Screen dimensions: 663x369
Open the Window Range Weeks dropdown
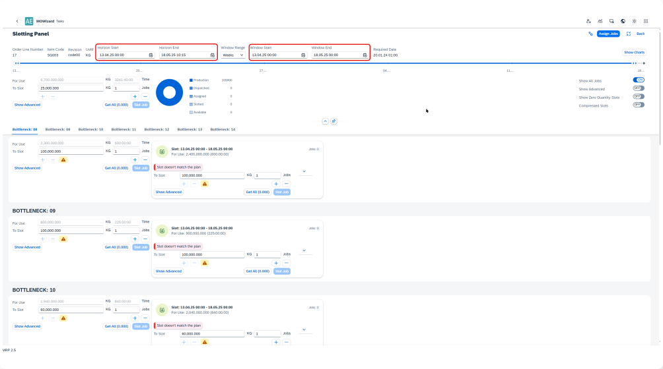232,55
